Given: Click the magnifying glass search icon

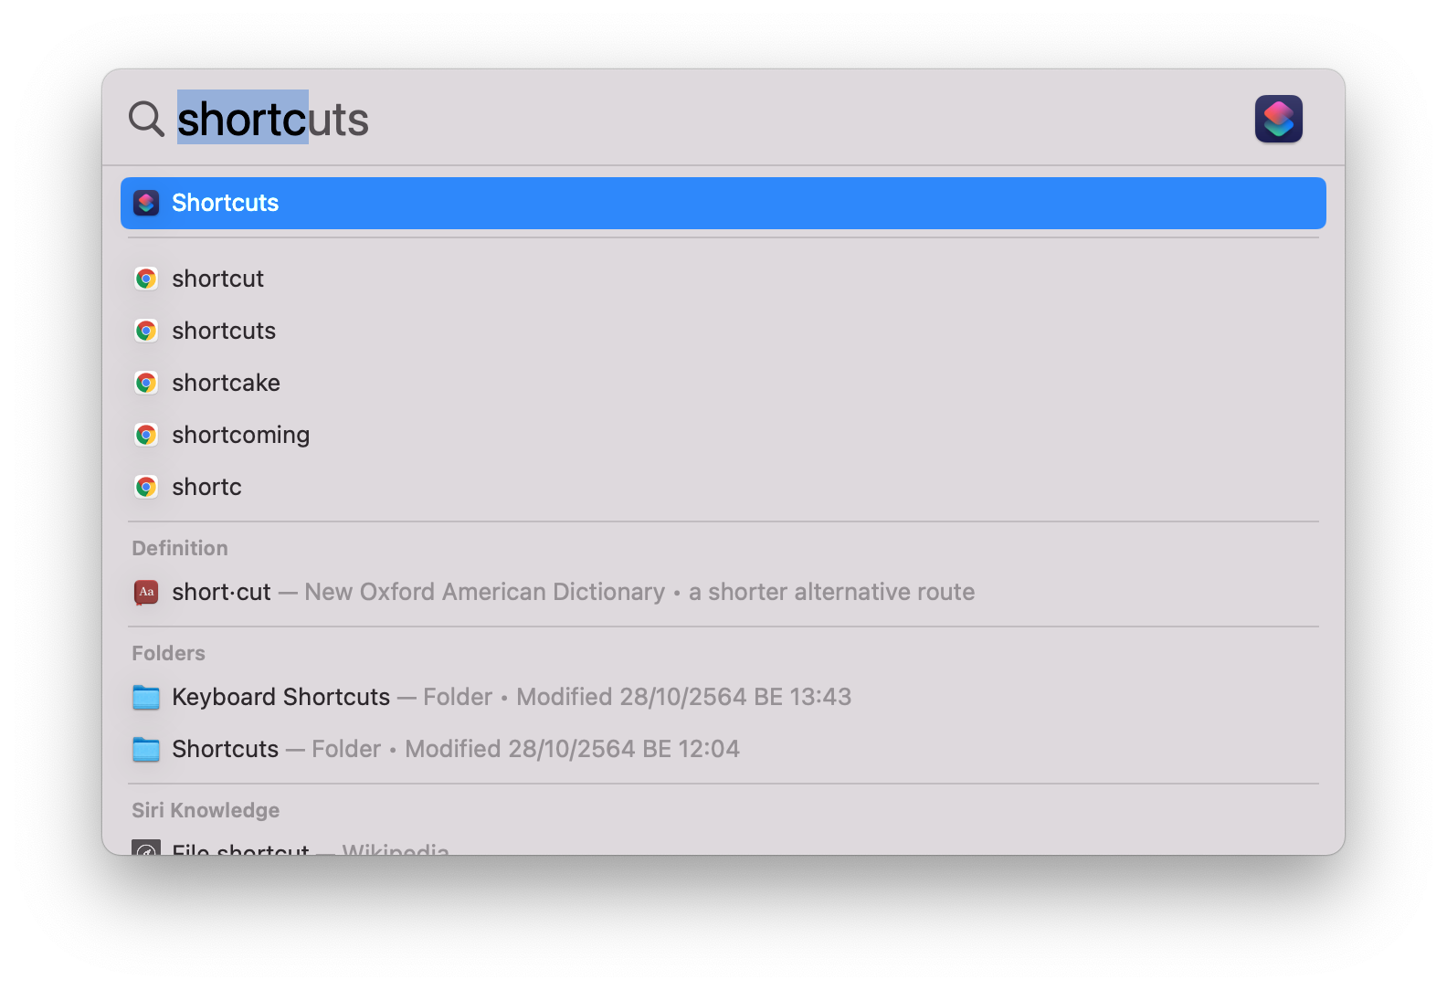Looking at the screenshot, I should (146, 119).
